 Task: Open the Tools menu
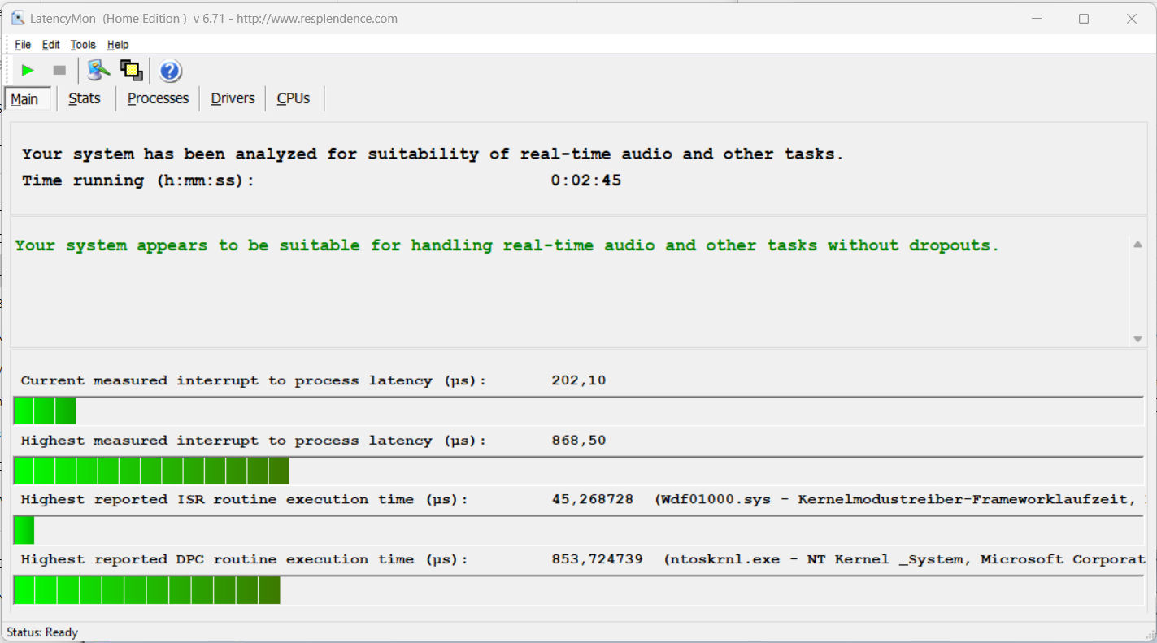(83, 45)
